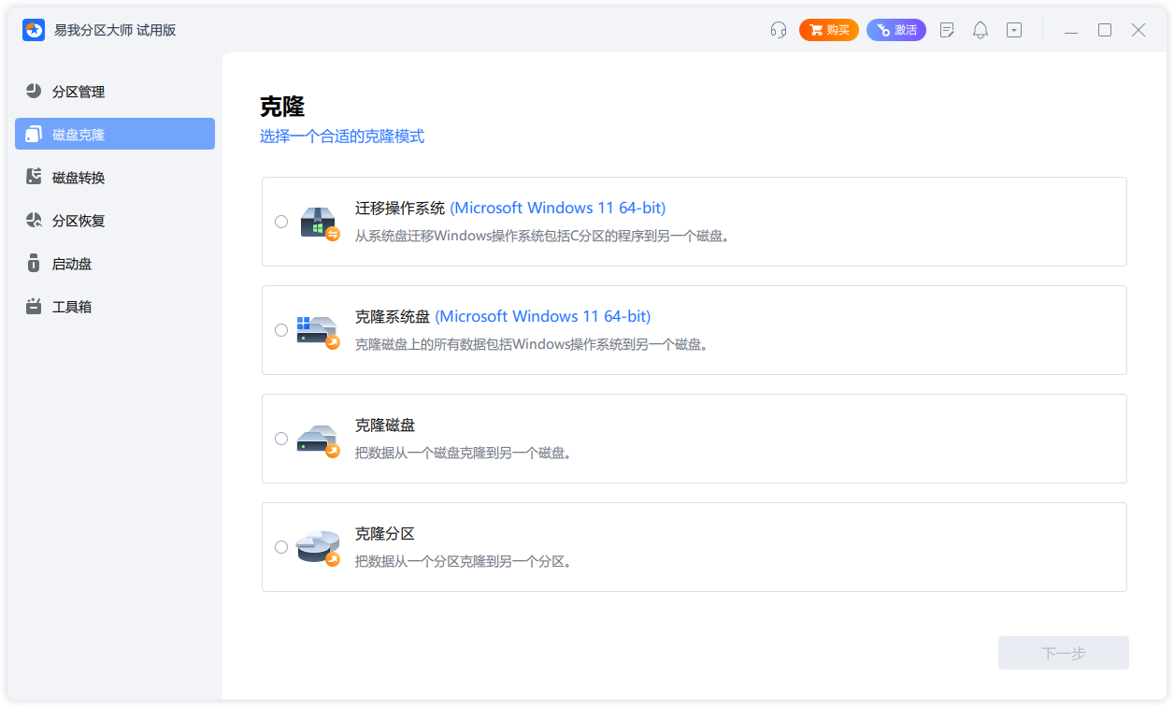This screenshot has width=1174, height=707.
Task: Switch to 启动盘 sidebar section
Action: [115, 263]
